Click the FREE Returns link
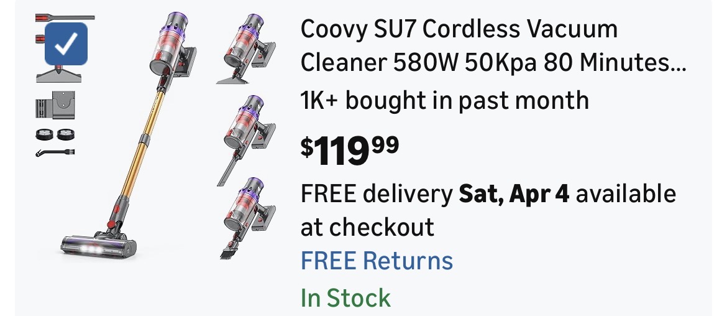 pyautogui.click(x=377, y=260)
